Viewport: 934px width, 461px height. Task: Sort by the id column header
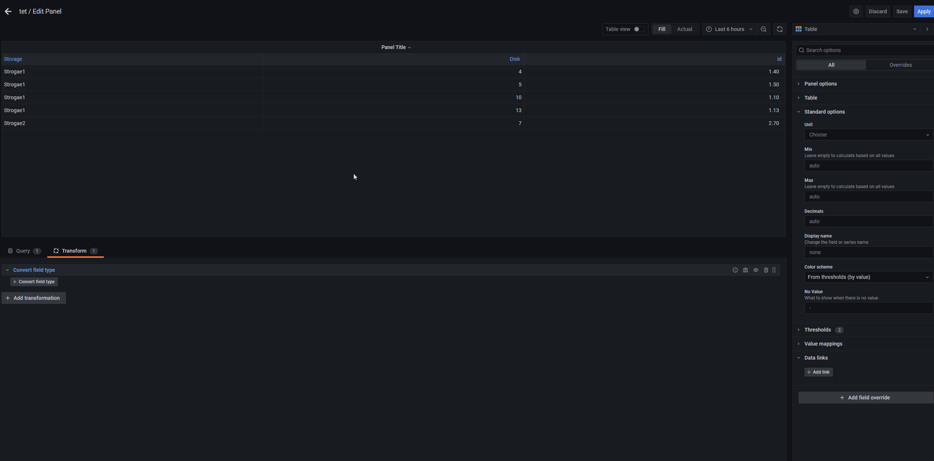(x=779, y=59)
